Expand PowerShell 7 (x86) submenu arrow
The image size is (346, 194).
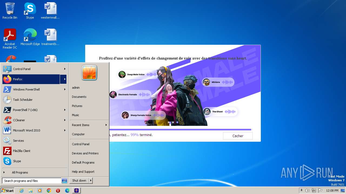tap(65, 110)
